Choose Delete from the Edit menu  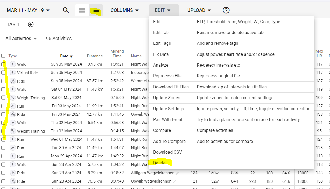(x=159, y=163)
